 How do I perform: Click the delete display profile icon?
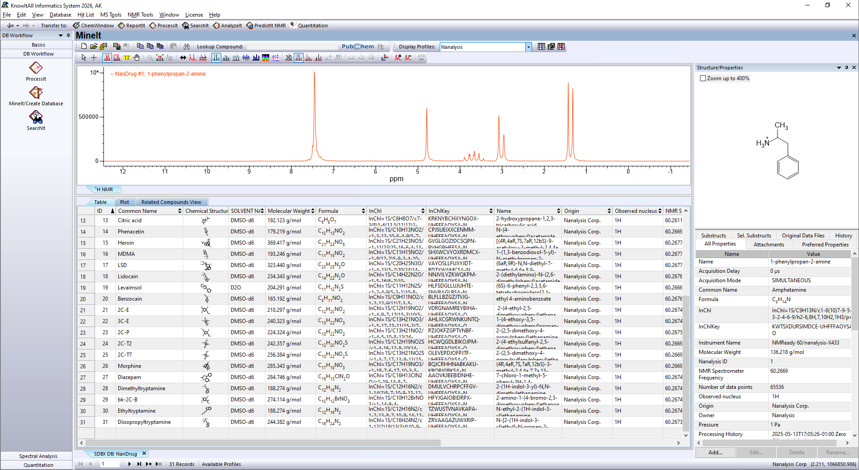click(561, 46)
